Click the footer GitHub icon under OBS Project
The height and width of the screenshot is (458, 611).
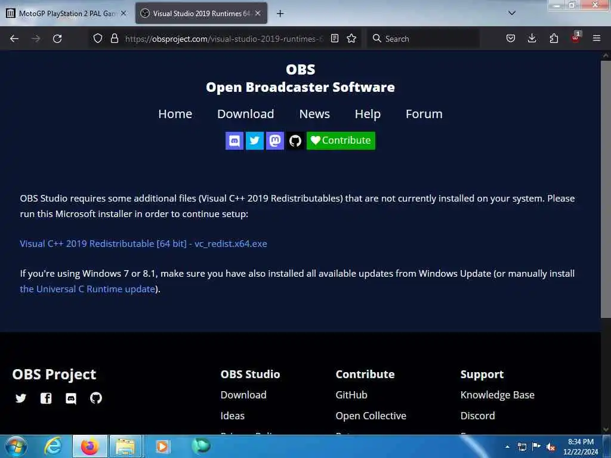[x=96, y=398]
